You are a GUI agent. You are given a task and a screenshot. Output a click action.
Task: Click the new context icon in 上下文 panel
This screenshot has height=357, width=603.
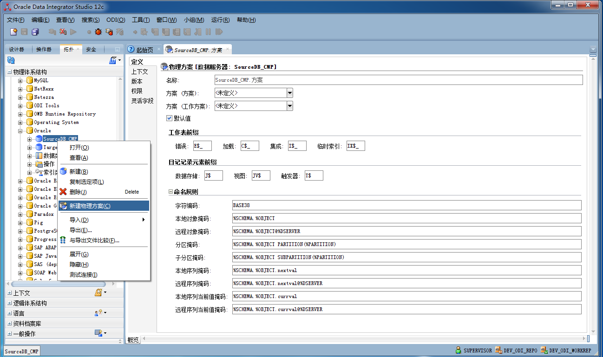98,292
